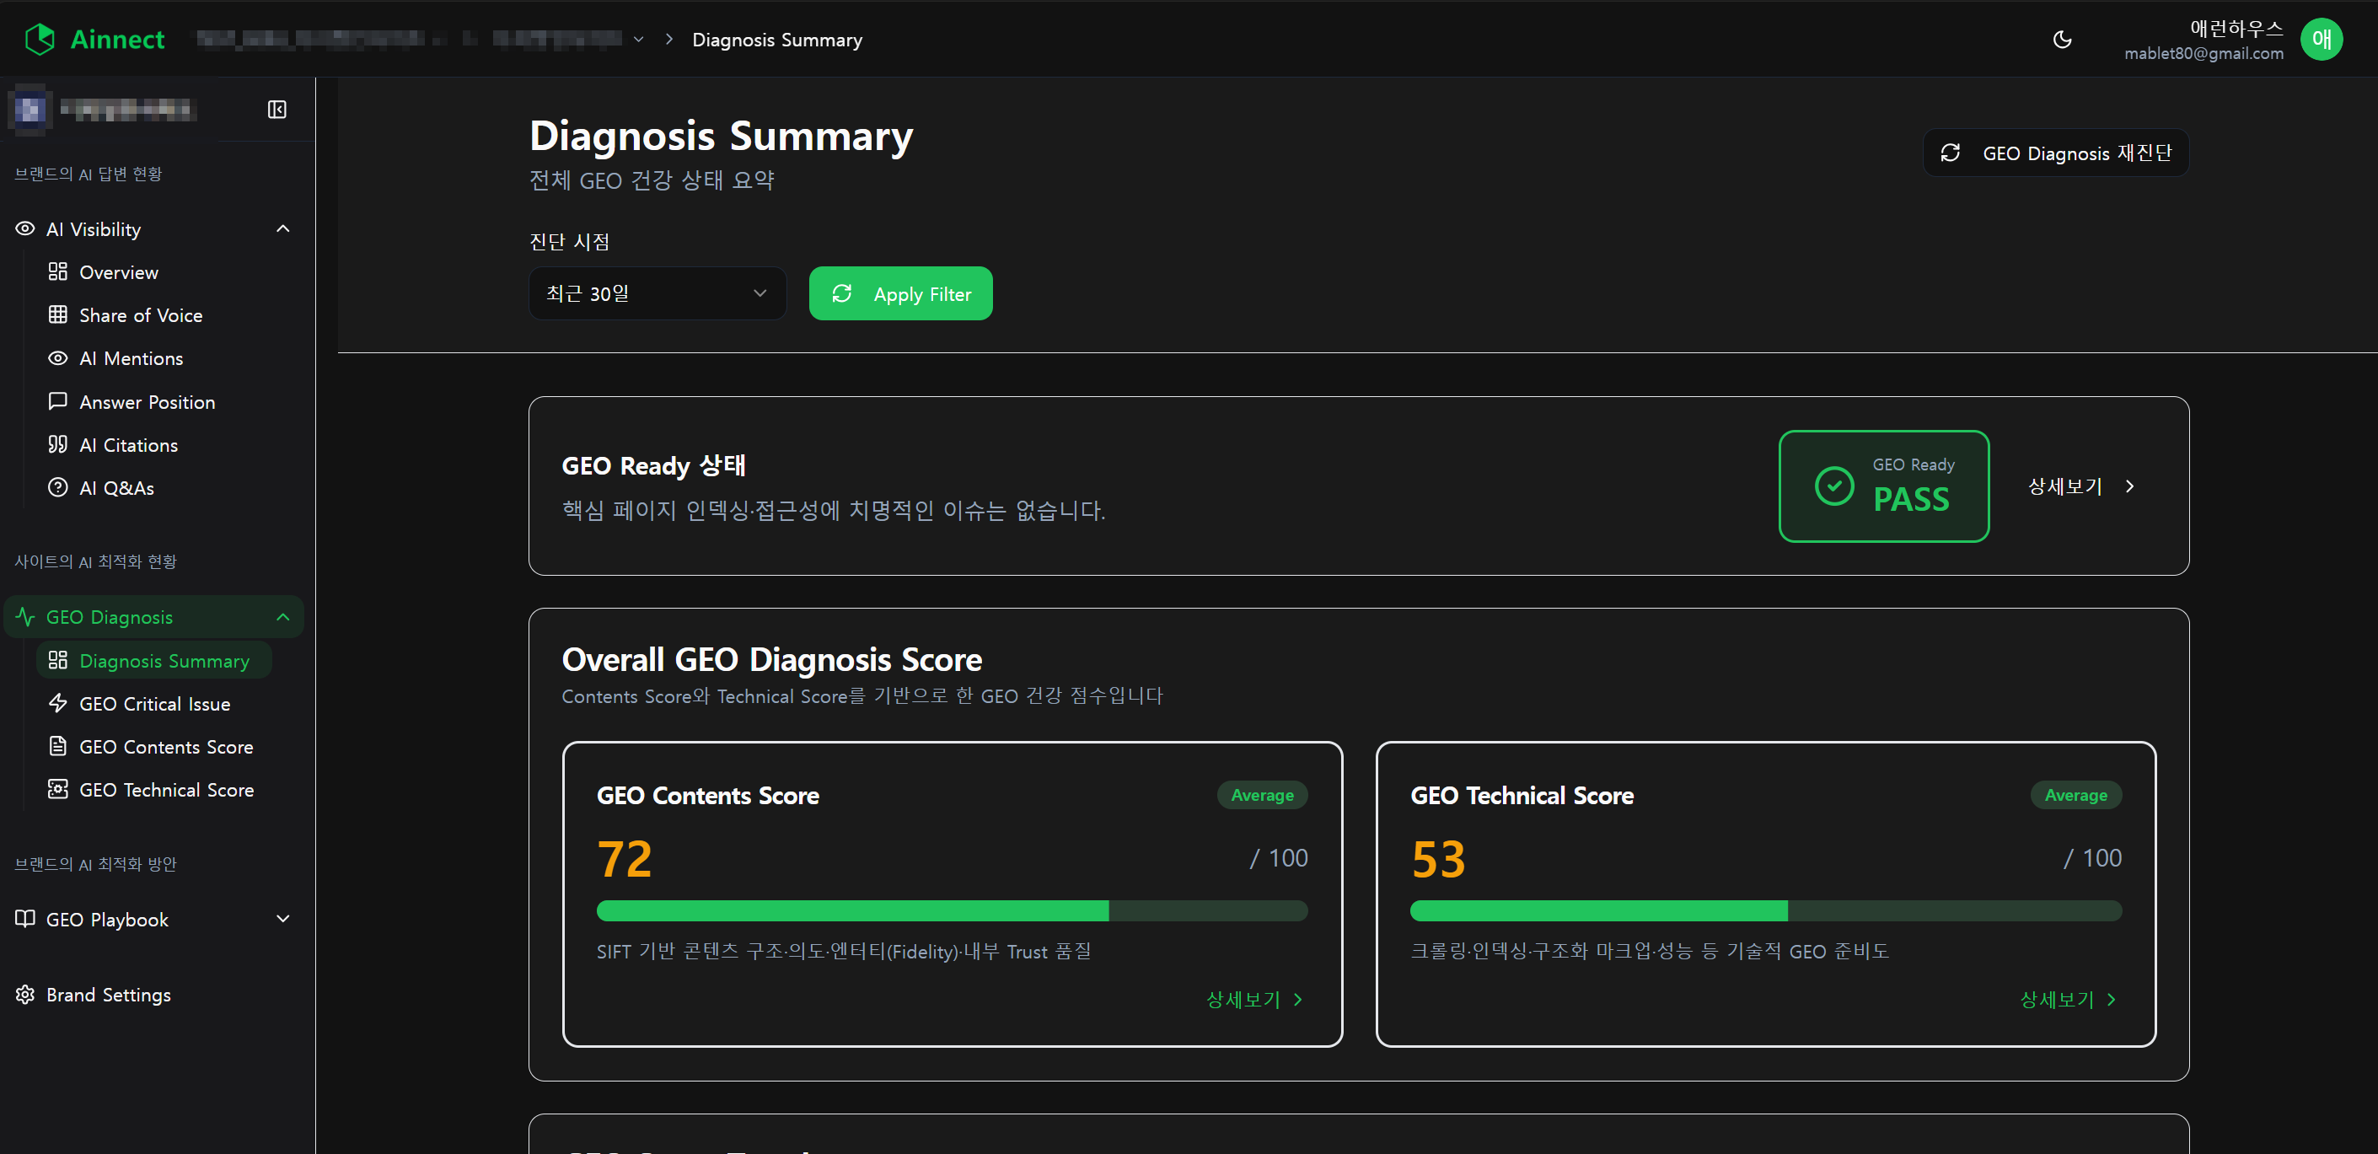
Task: Collapse the AI Visibility section
Action: point(282,229)
